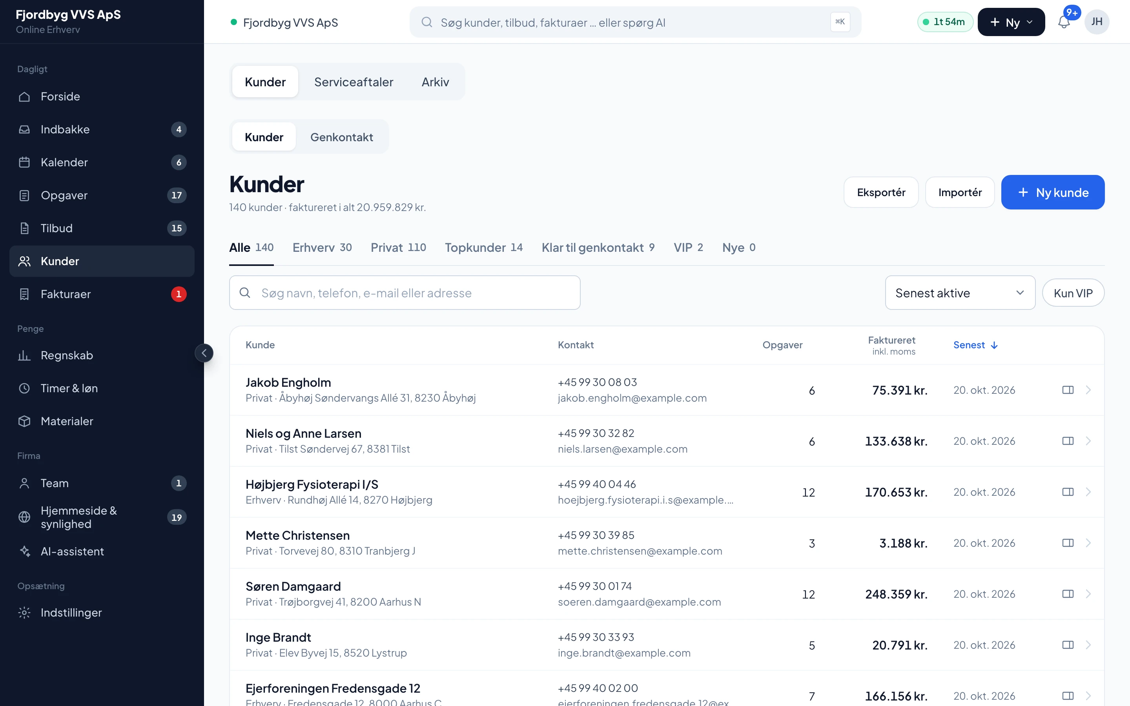Screen dimensions: 1130x706
Task: Open Opgaver in the sidebar
Action: tap(102, 195)
